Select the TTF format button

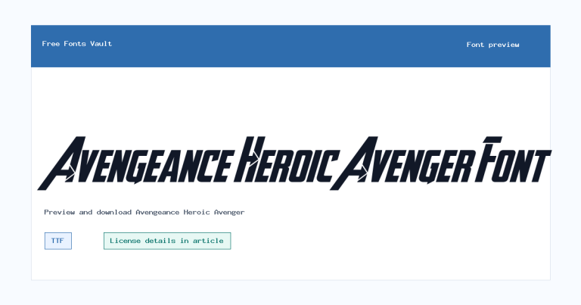57,241
